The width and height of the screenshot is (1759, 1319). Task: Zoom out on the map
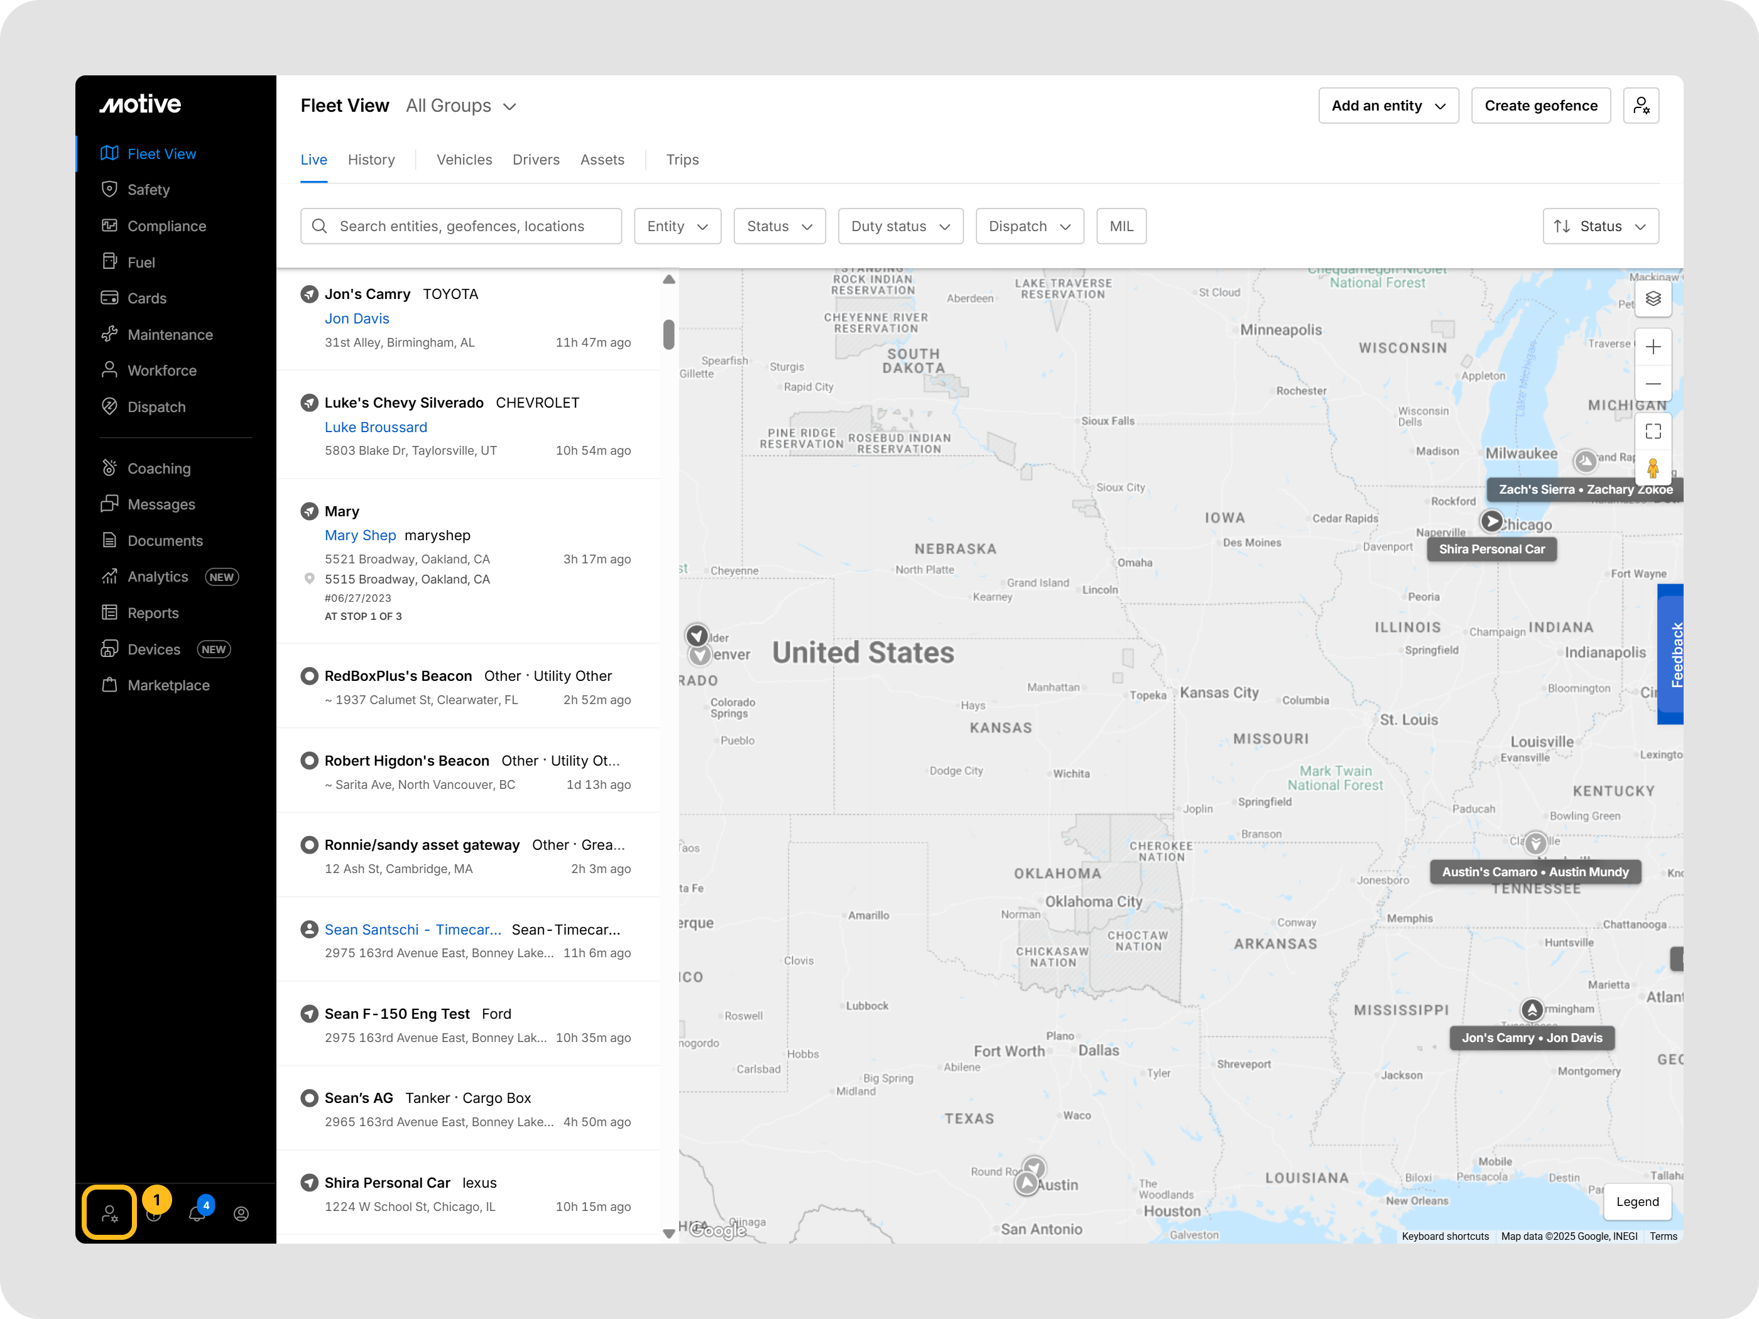(1652, 384)
